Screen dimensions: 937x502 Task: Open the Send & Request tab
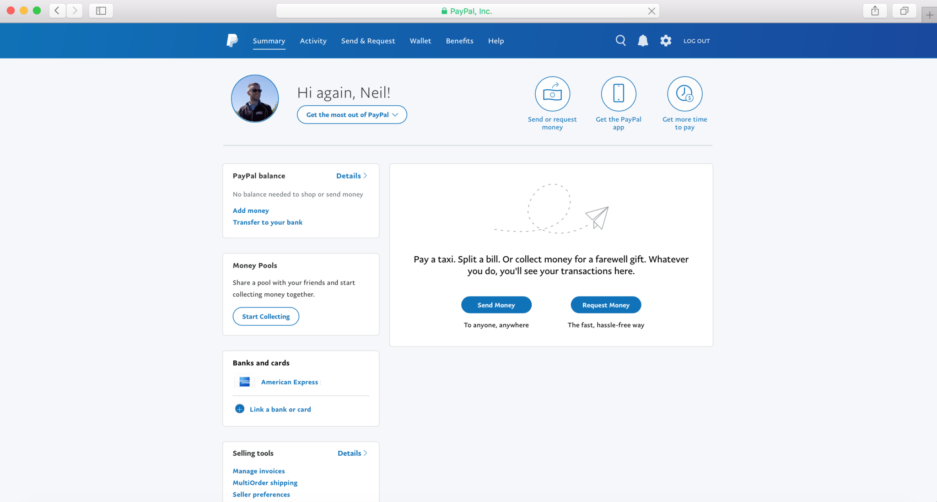coord(368,41)
